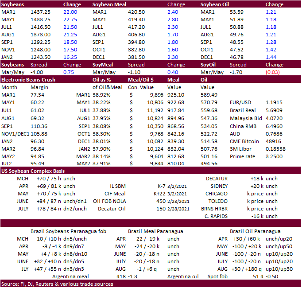Select the MAR1 soybeans price 1437.25
This screenshot has width=302, height=288.
point(40,12)
